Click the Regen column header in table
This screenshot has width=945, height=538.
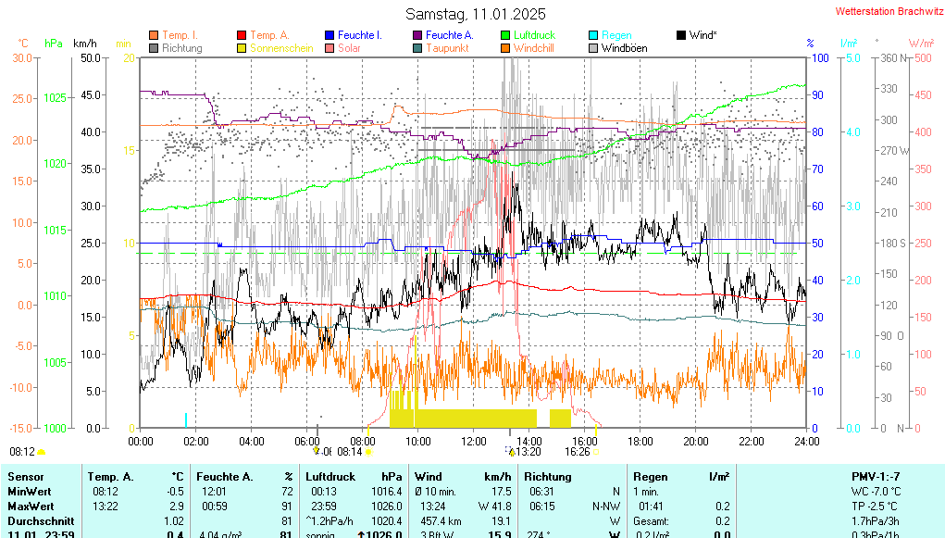tap(651, 476)
